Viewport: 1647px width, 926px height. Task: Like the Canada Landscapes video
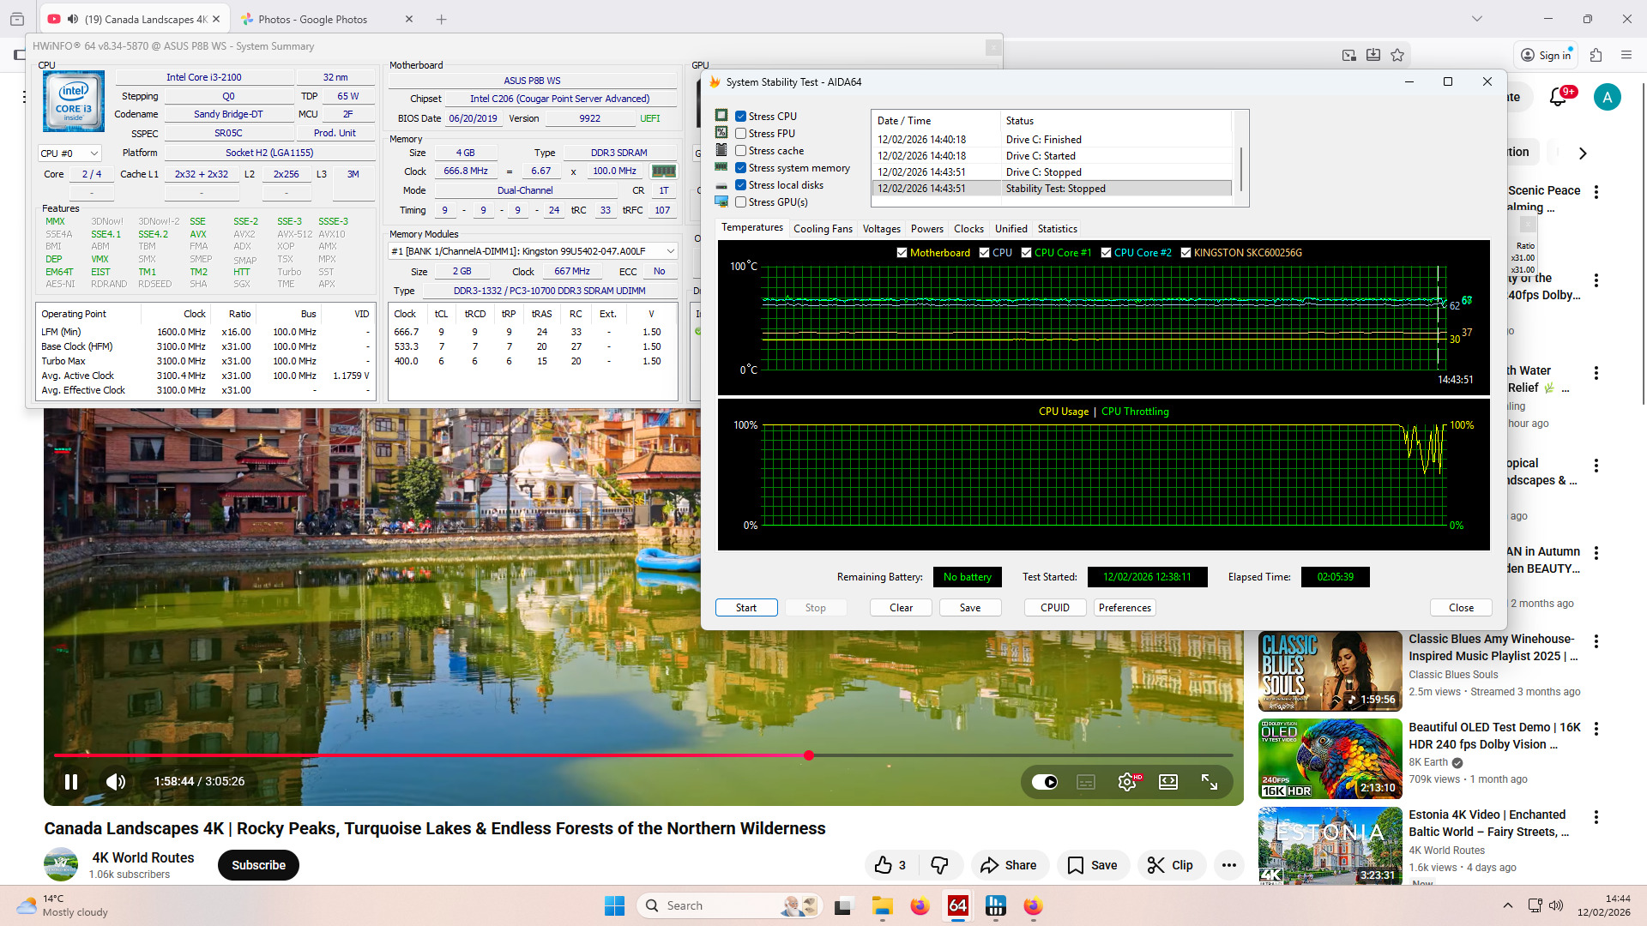[x=884, y=865]
